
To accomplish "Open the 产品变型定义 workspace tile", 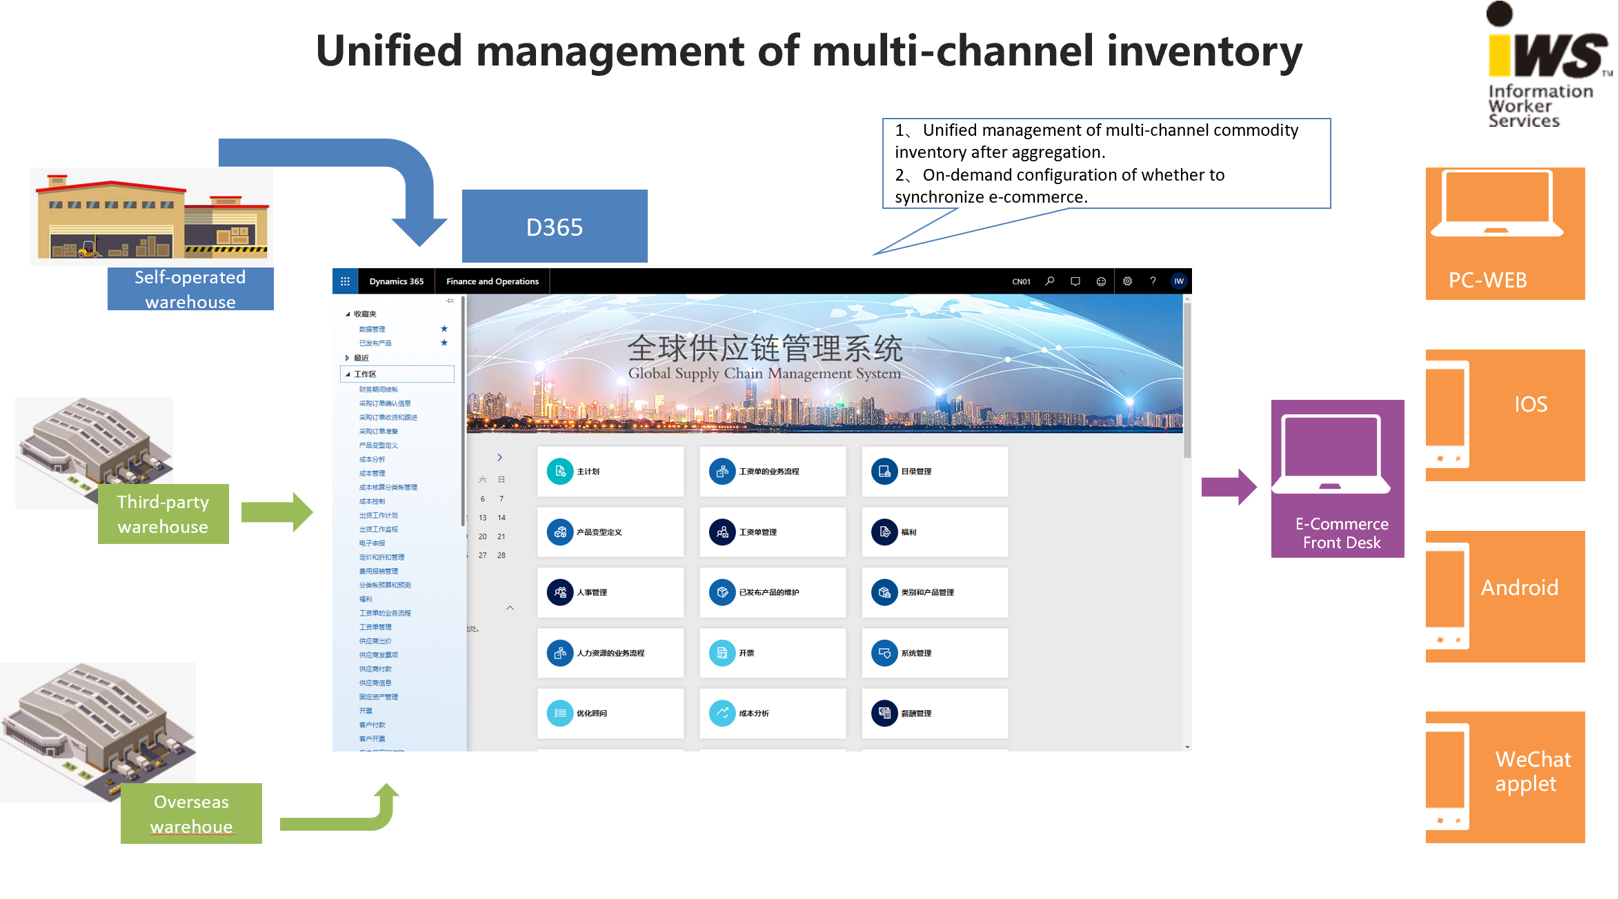I will pyautogui.click(x=610, y=532).
